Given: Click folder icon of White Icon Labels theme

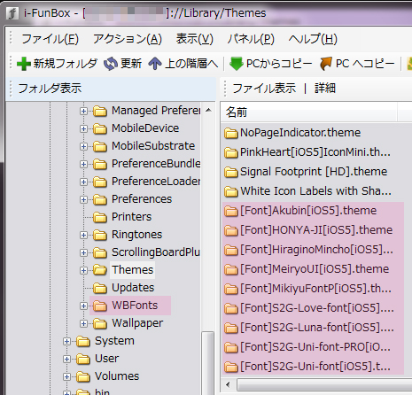Looking at the screenshot, I should click(231, 191).
